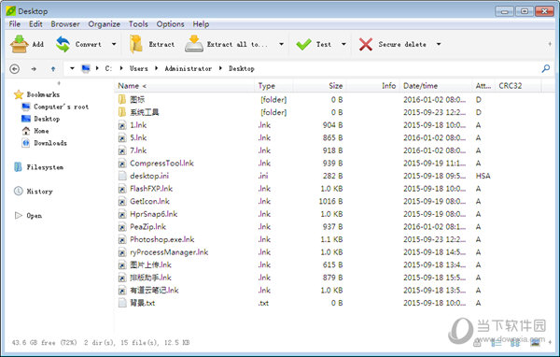The height and width of the screenshot is (357, 560).
Task: Select History in the sidebar
Action: tap(39, 192)
